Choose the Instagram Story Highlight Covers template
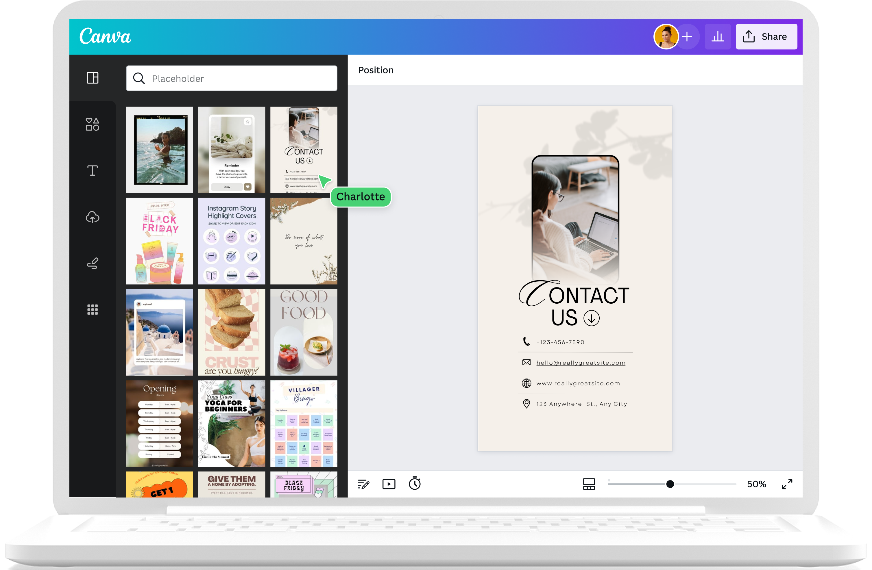The width and height of the screenshot is (872, 570). (x=232, y=241)
